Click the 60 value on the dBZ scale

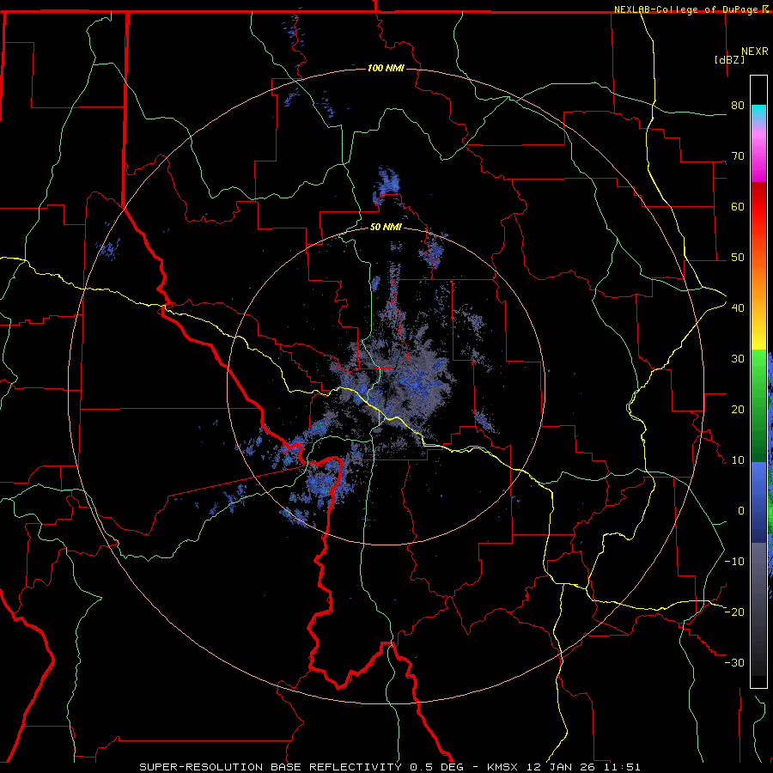(738, 206)
